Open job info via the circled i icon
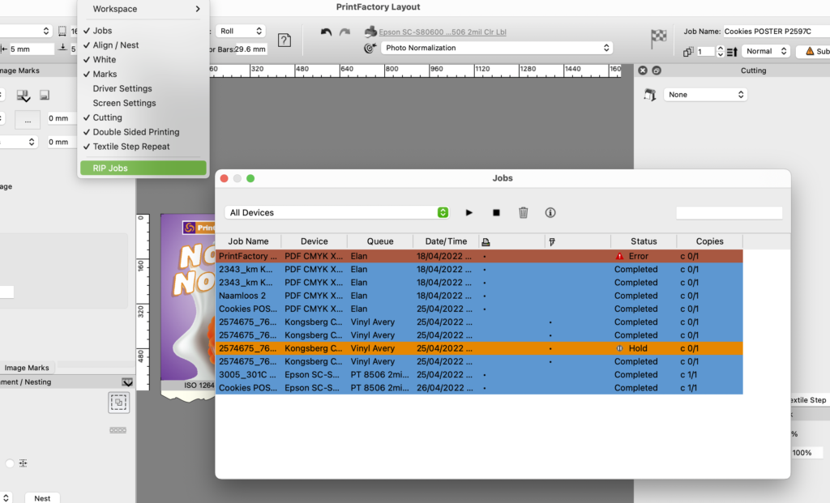The width and height of the screenshot is (830, 503). 550,213
